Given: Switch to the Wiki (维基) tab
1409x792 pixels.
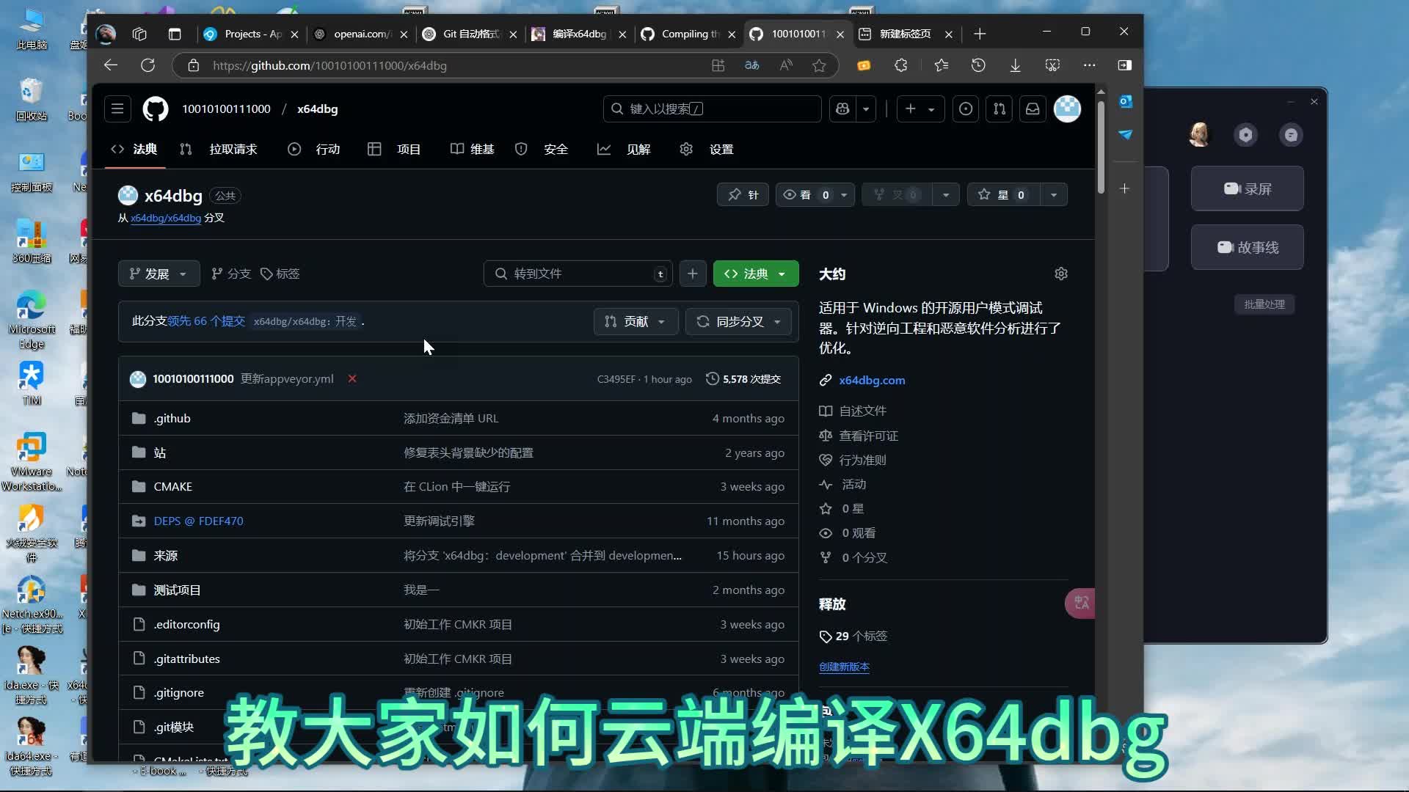Looking at the screenshot, I should 472,149.
